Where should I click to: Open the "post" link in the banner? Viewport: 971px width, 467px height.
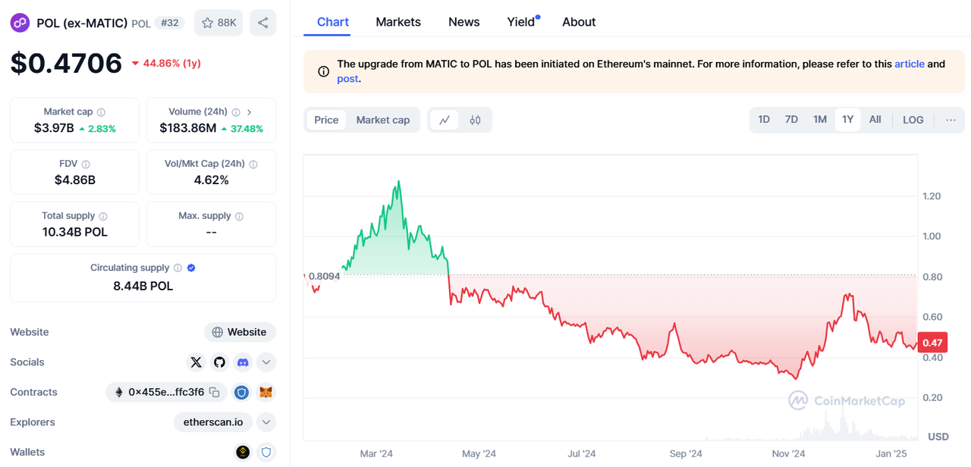point(347,79)
